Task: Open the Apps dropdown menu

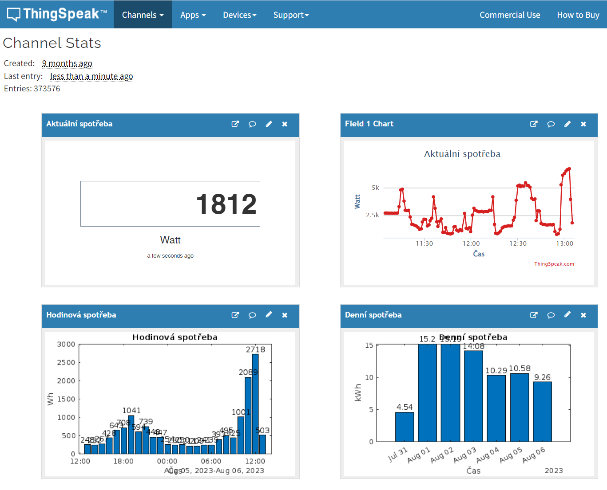Action: point(193,15)
